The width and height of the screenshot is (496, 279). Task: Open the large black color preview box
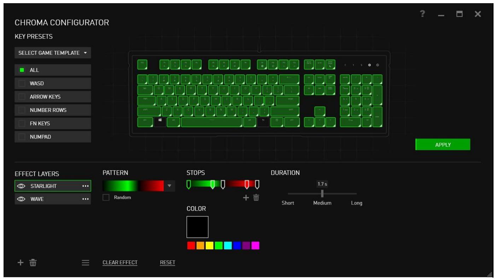coord(198,227)
